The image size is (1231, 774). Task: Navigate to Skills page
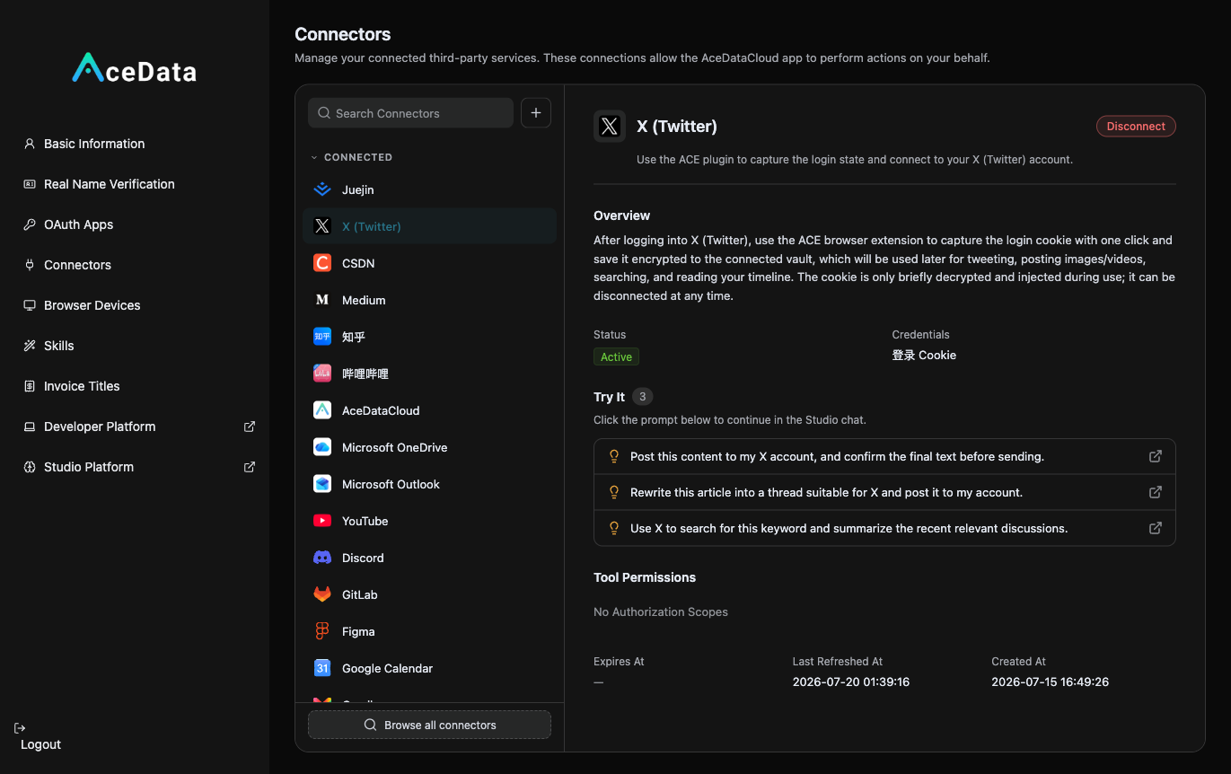[59, 346]
